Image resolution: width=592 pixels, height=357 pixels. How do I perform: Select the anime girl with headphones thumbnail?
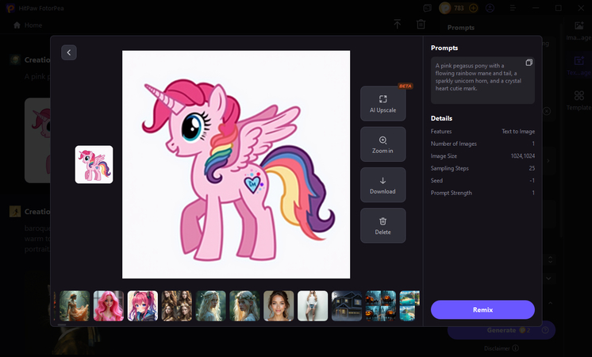pyautogui.click(x=143, y=305)
